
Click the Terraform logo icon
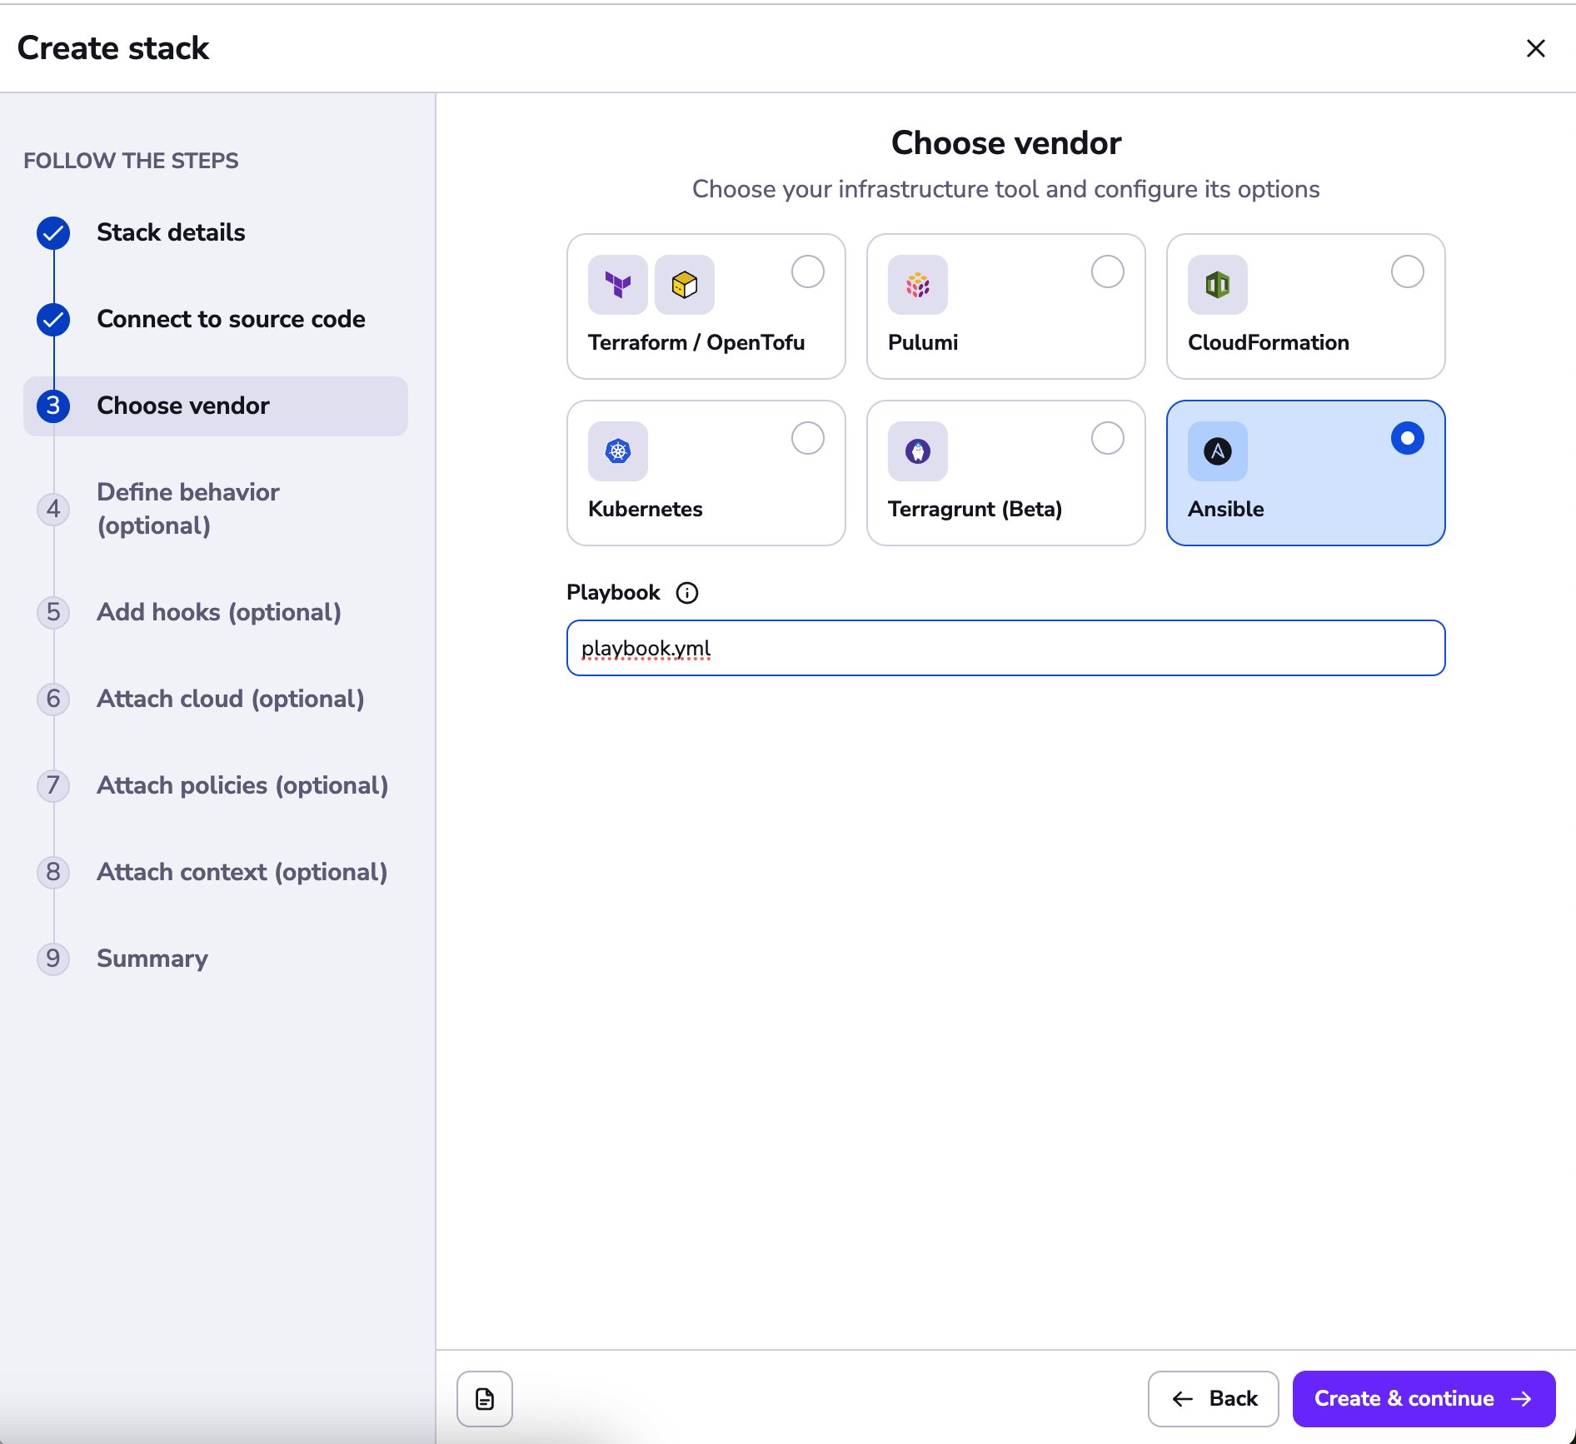pos(617,285)
